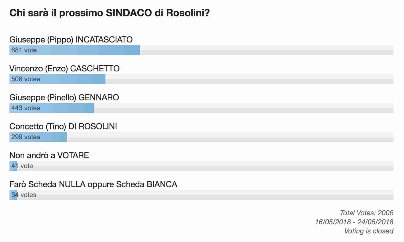The height and width of the screenshot is (242, 404).
Task: Select the Giuseppe (Pinello) GENNARO label
Action: (64, 98)
